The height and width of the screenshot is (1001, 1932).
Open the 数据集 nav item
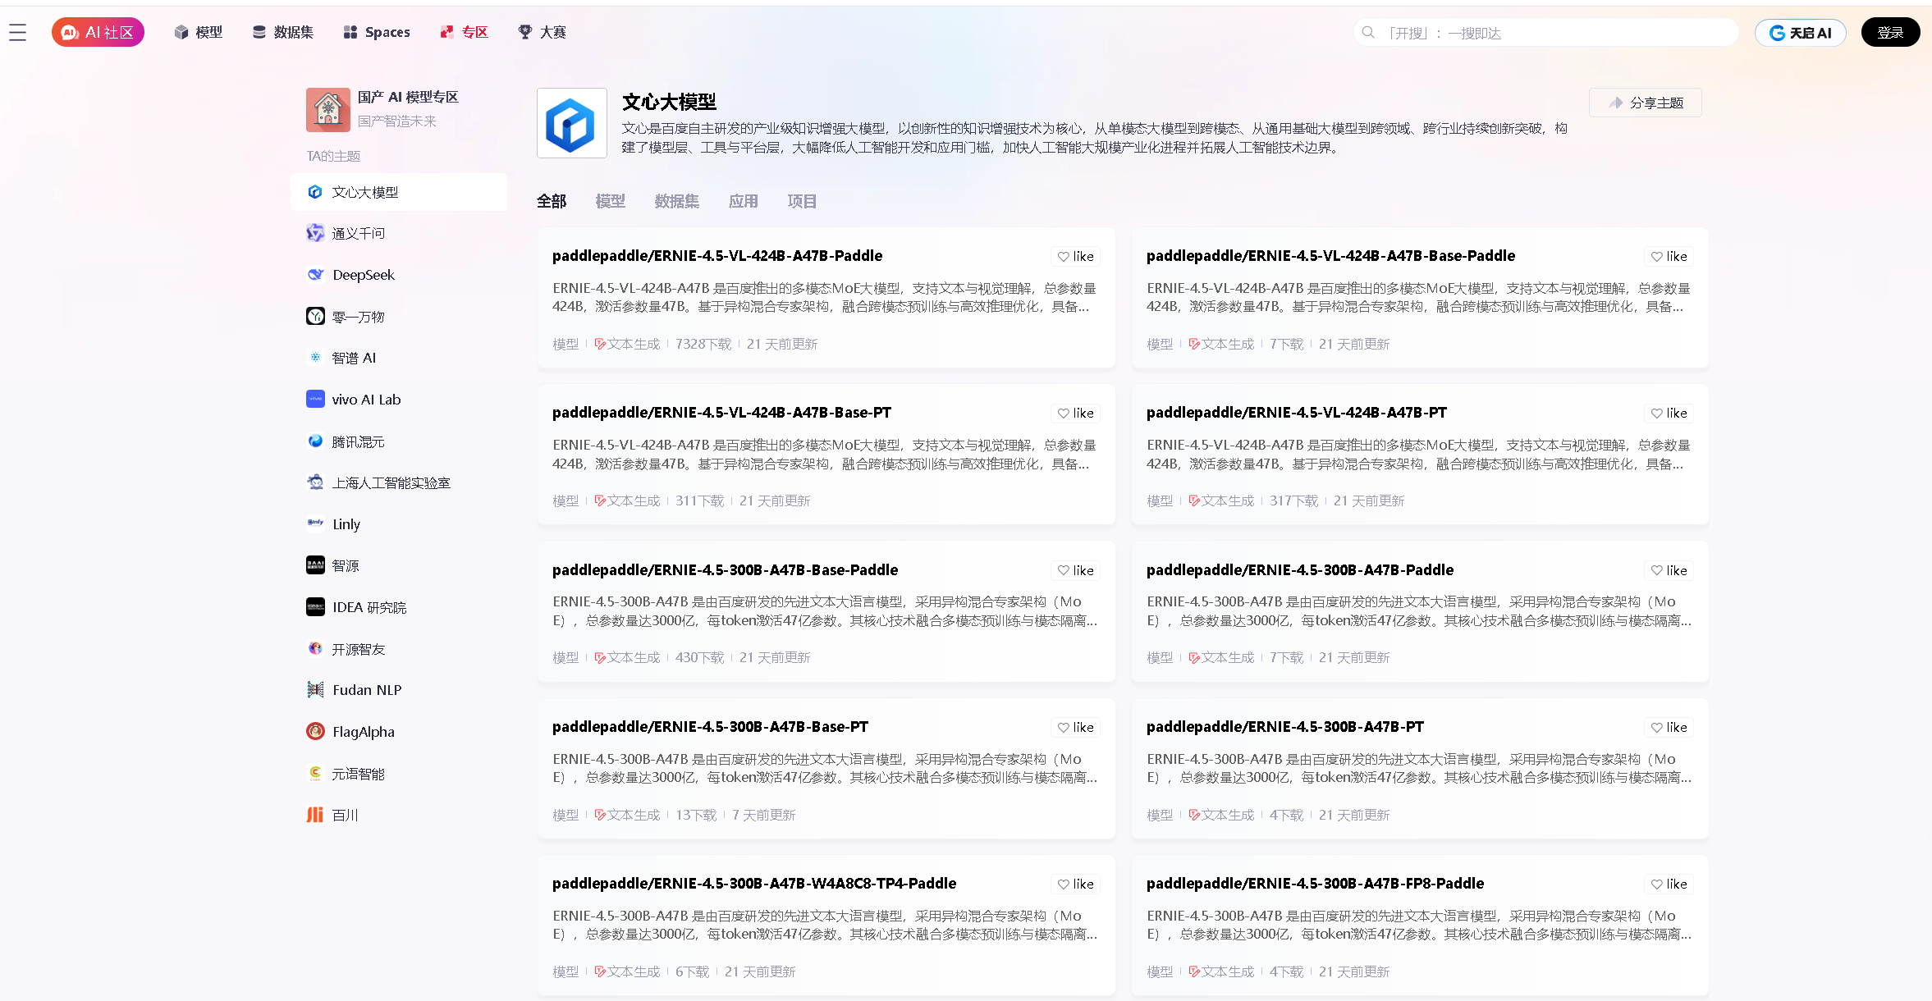point(283,32)
